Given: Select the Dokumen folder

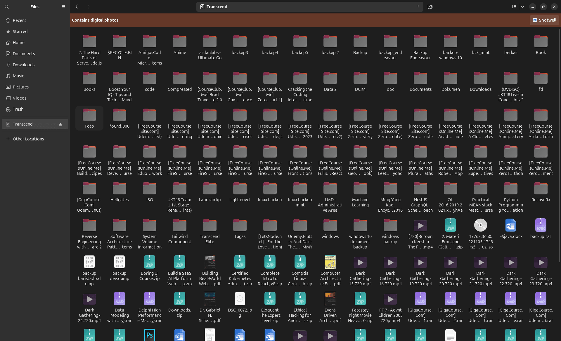Looking at the screenshot, I should (451, 82).
